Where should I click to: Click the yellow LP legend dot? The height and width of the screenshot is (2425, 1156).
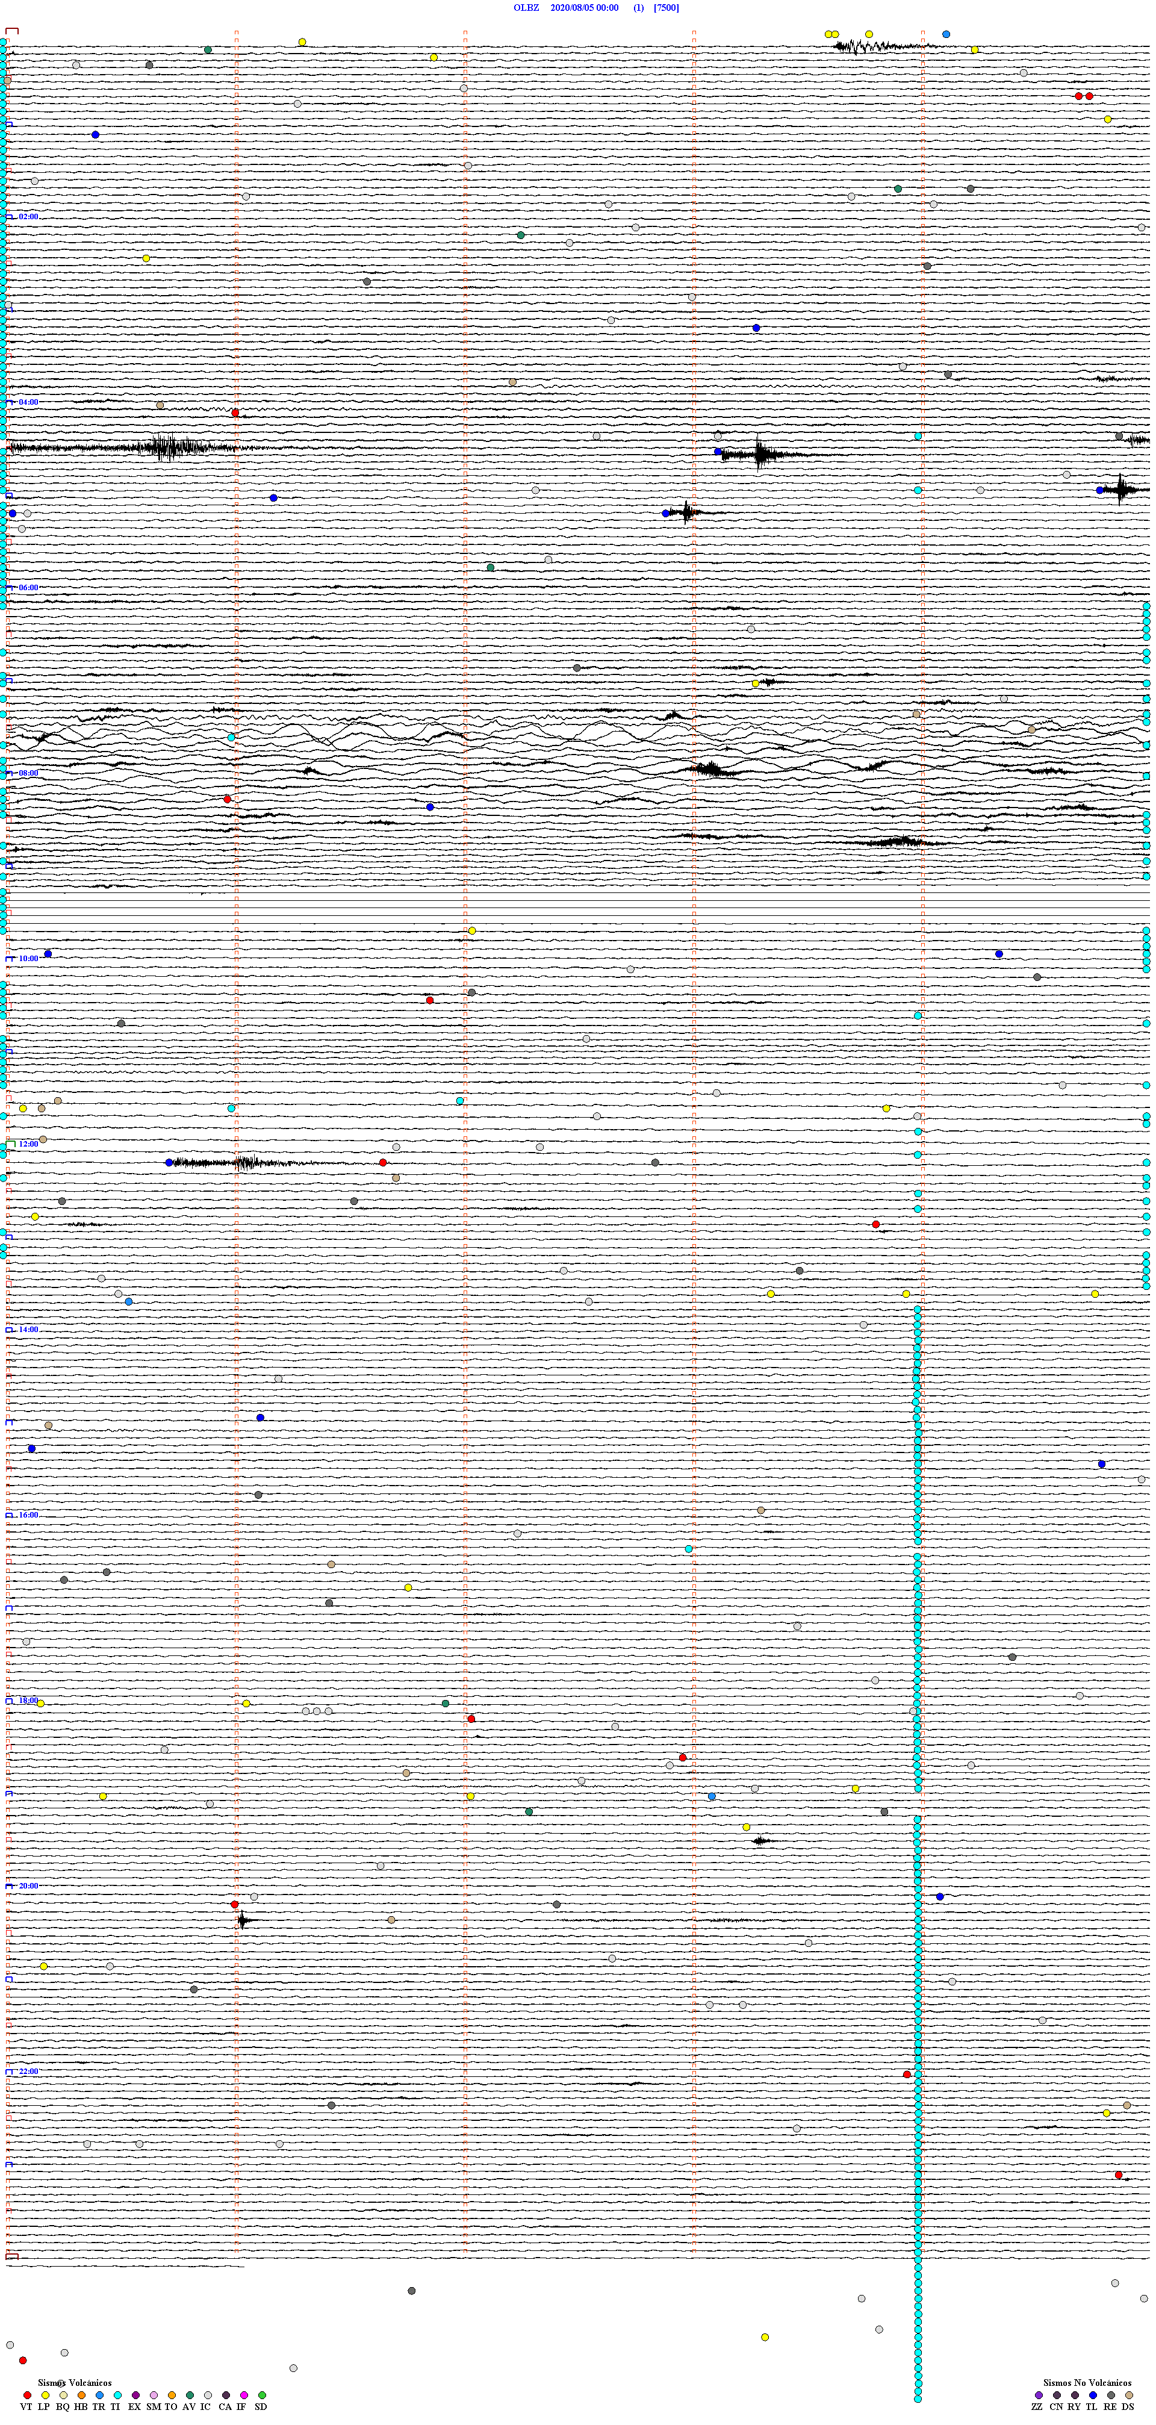tap(45, 2395)
